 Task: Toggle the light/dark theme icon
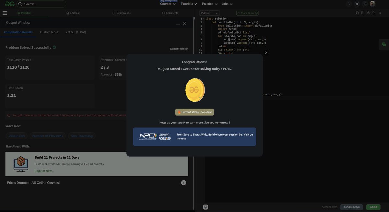pos(357,4)
